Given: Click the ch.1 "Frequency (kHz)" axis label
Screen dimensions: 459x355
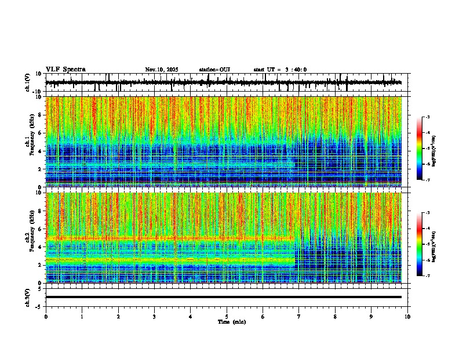Looking at the screenshot, I should click(x=32, y=135).
